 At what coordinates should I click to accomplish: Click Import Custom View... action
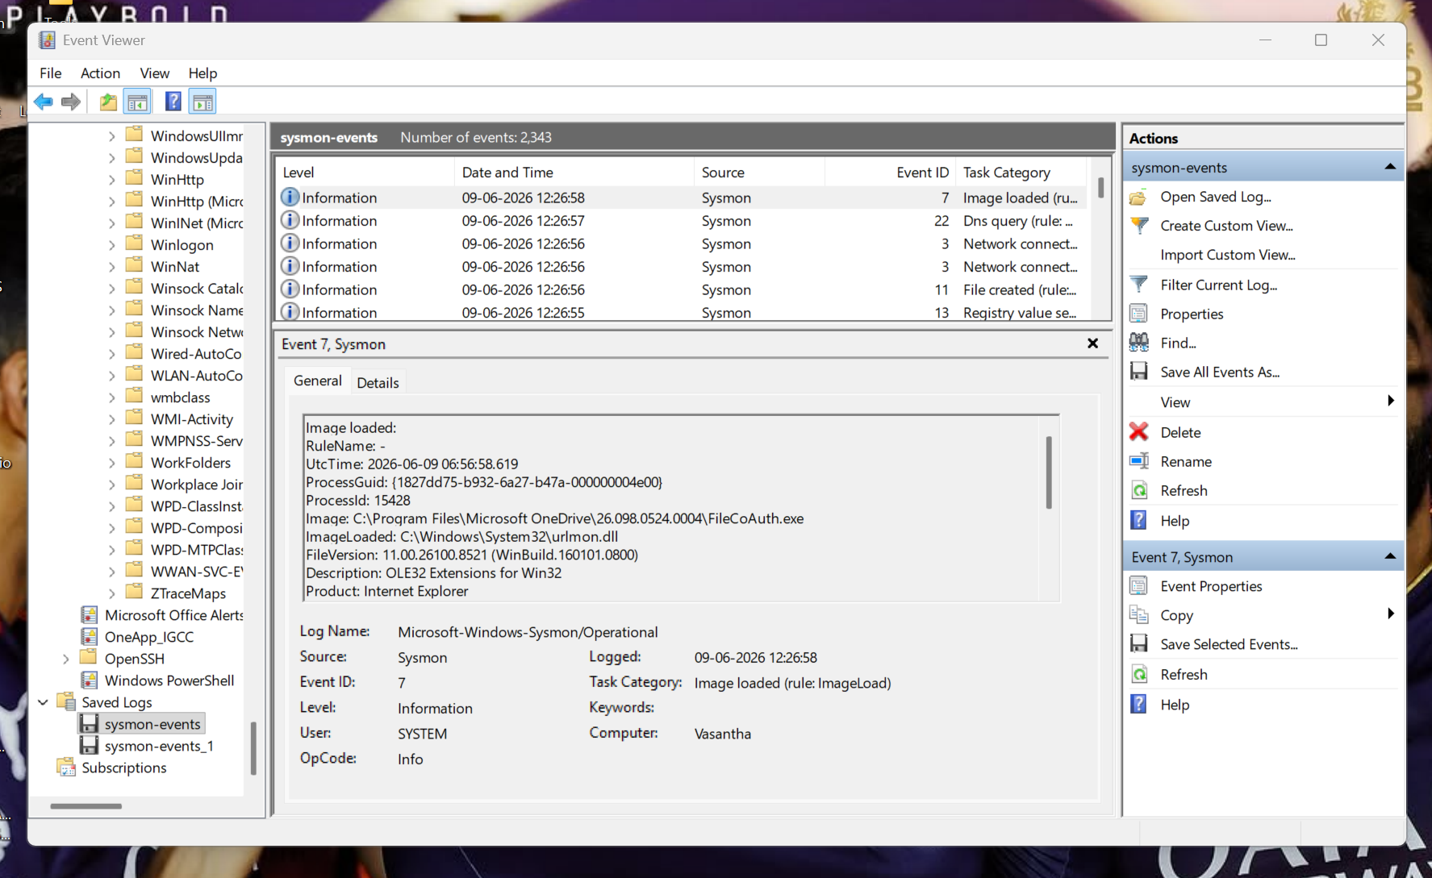pyautogui.click(x=1227, y=255)
